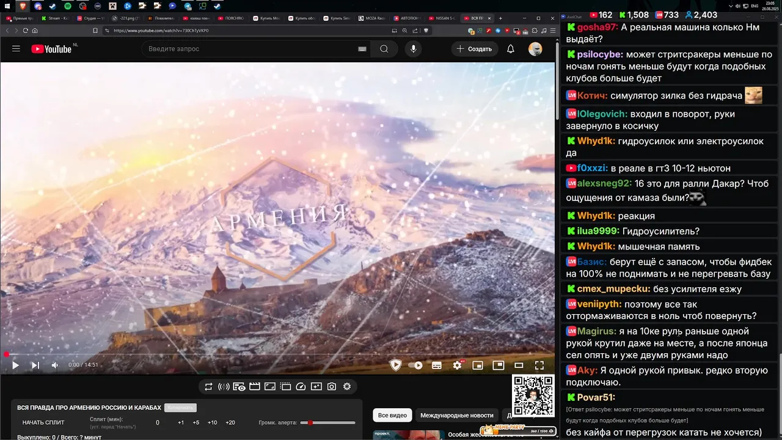Add +10 minutes to split
The image size is (782, 440).
[x=212, y=423]
